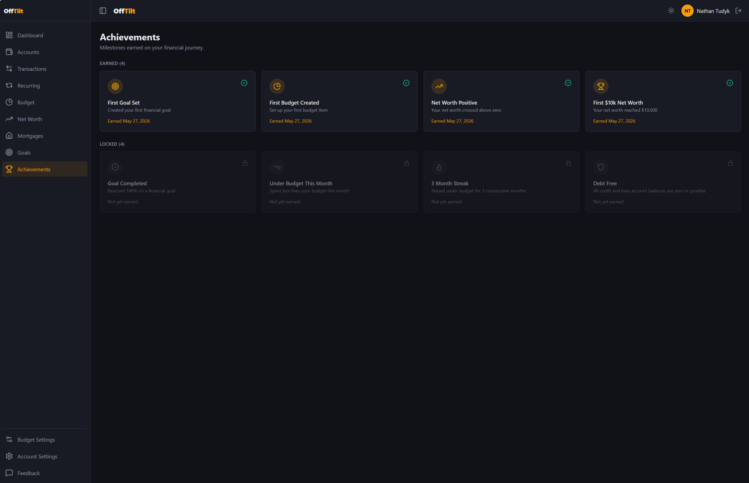This screenshot has height=483, width=749.
Task: Click the green check on First Budget Created
Action: point(406,83)
